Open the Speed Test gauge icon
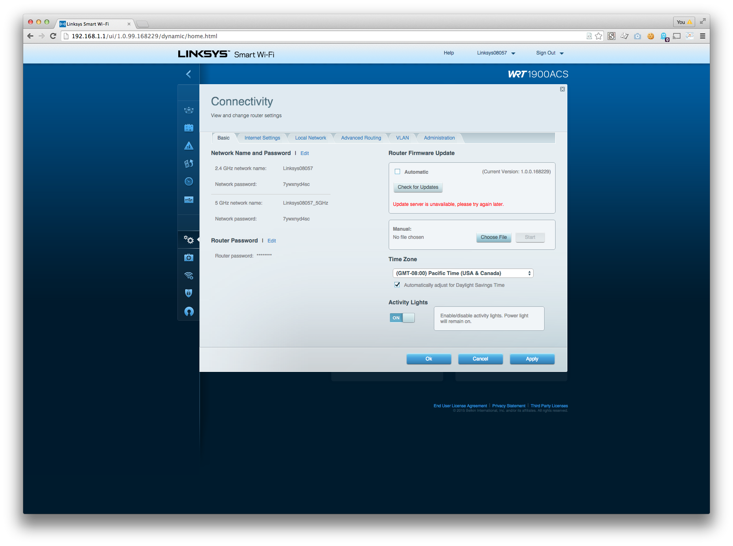The image size is (733, 546). pos(188,181)
